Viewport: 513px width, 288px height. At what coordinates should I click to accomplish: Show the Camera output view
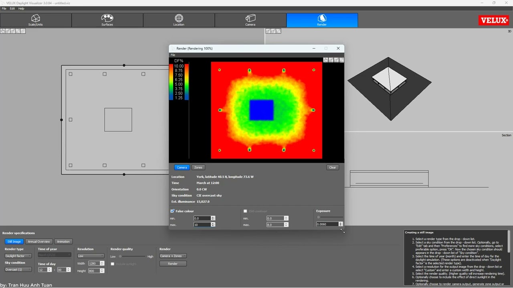182,167
